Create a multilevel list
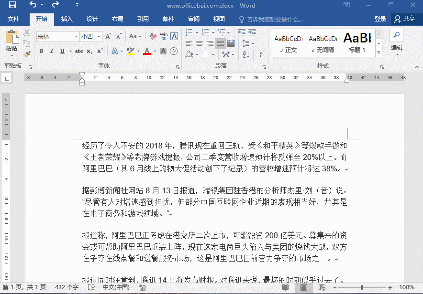 point(222,32)
